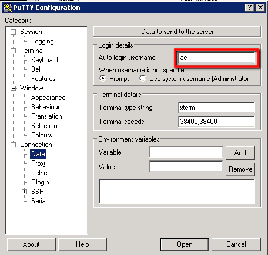Screen dimensions: 268x255
Task: Collapse the Terminal tree node
Action: pyautogui.click(x=13, y=51)
